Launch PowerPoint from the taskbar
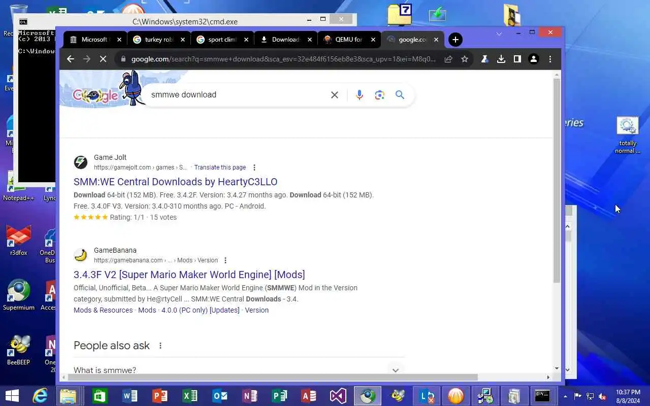The width and height of the screenshot is (650, 406). pyautogui.click(x=160, y=396)
